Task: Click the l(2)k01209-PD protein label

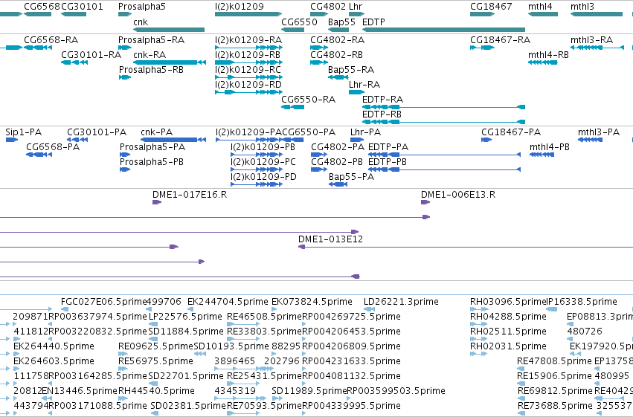Action: [x=263, y=177]
